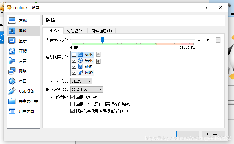Image resolution: width=234 pixels, height=144 pixels.
Task: Open the 网络 (Network) category icon in sidebar
Action: point(12,71)
